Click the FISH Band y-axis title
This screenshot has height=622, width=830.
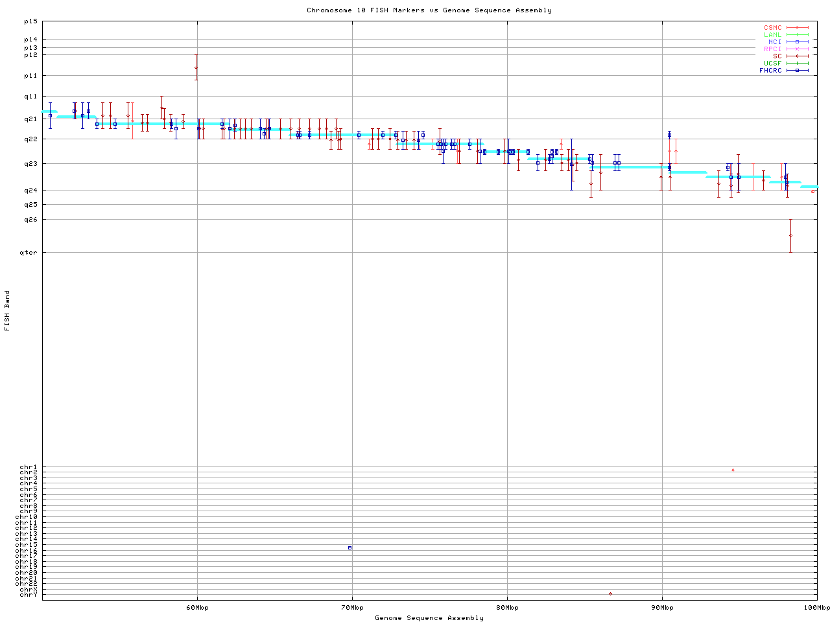[x=8, y=310]
